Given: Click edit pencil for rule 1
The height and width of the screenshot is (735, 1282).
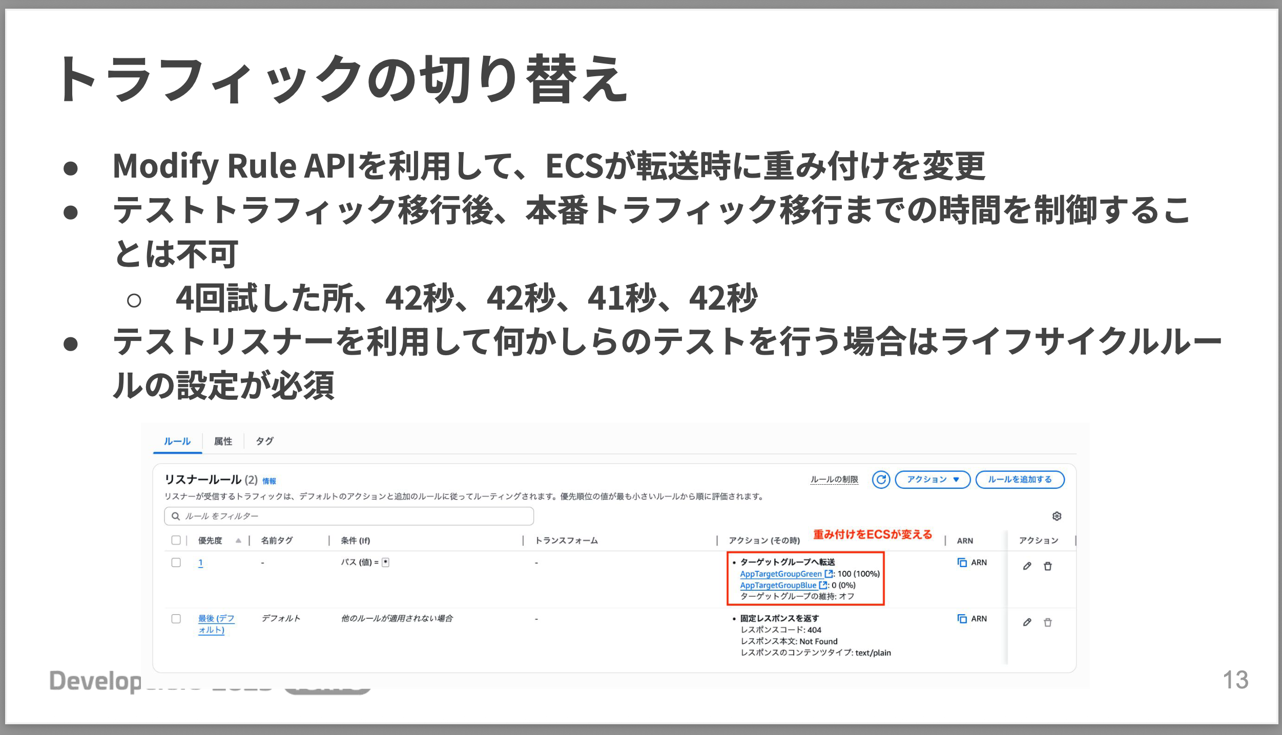Looking at the screenshot, I should 1027,566.
